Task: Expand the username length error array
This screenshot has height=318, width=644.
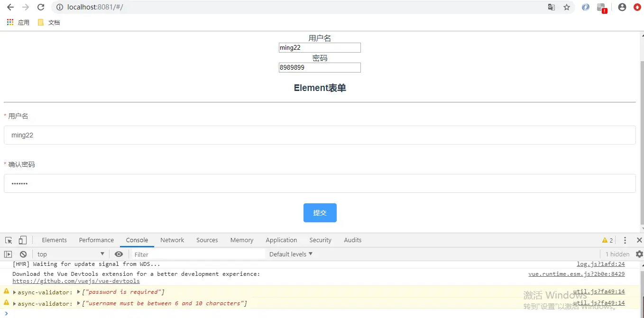Action: (79, 303)
